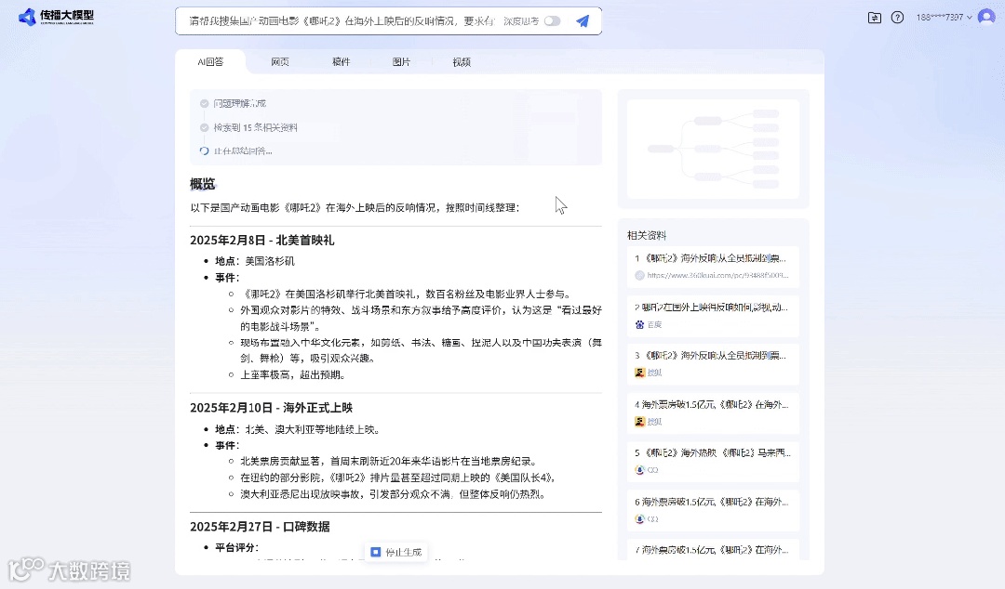Switch to the 稿件 tab
This screenshot has height=589, width=1005.
tap(341, 62)
